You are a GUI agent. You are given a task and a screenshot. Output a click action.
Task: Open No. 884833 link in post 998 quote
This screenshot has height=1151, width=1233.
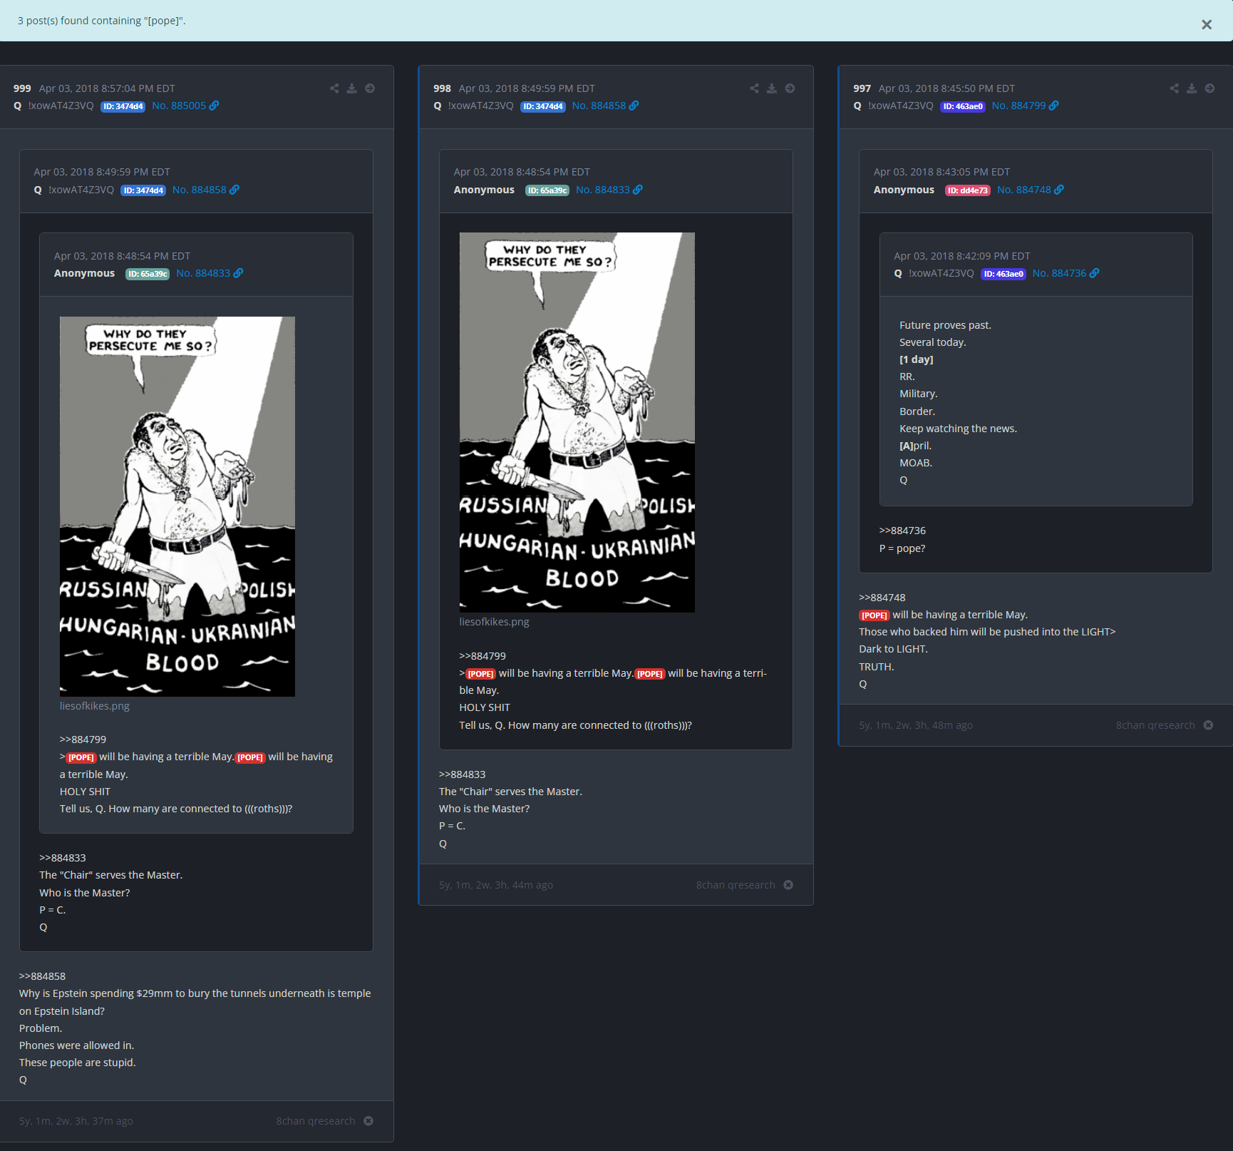point(603,190)
